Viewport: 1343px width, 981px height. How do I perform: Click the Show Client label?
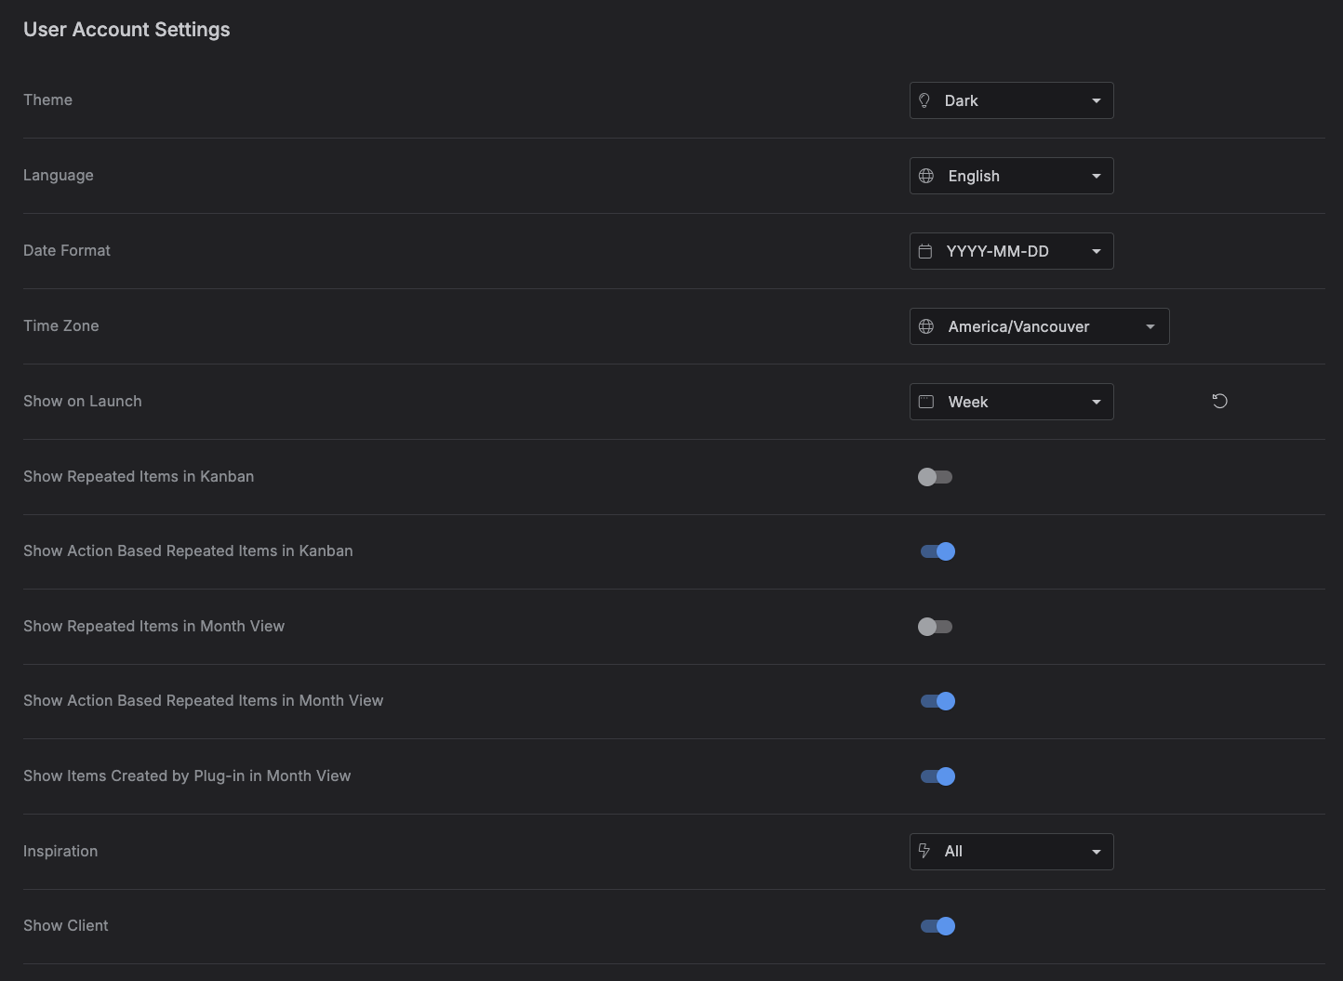(66, 925)
